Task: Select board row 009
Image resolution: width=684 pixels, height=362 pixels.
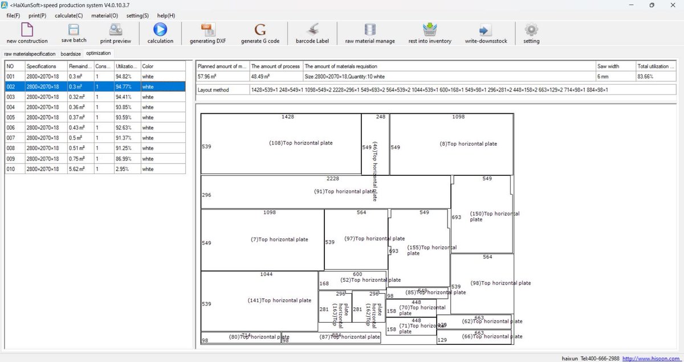Action: click(95, 159)
